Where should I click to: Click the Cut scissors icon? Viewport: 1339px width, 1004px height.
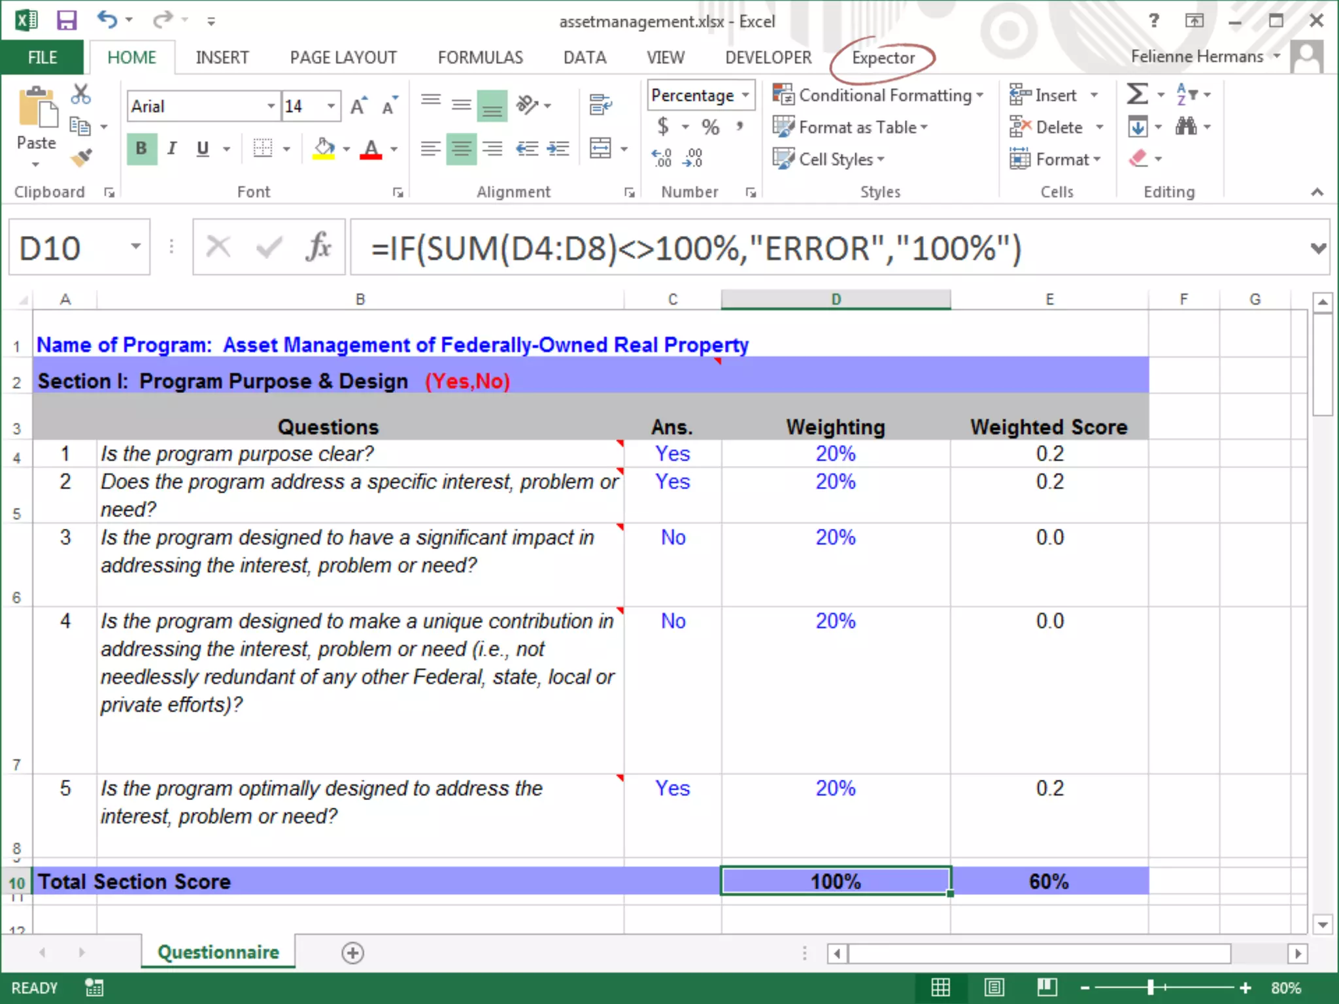(x=80, y=95)
